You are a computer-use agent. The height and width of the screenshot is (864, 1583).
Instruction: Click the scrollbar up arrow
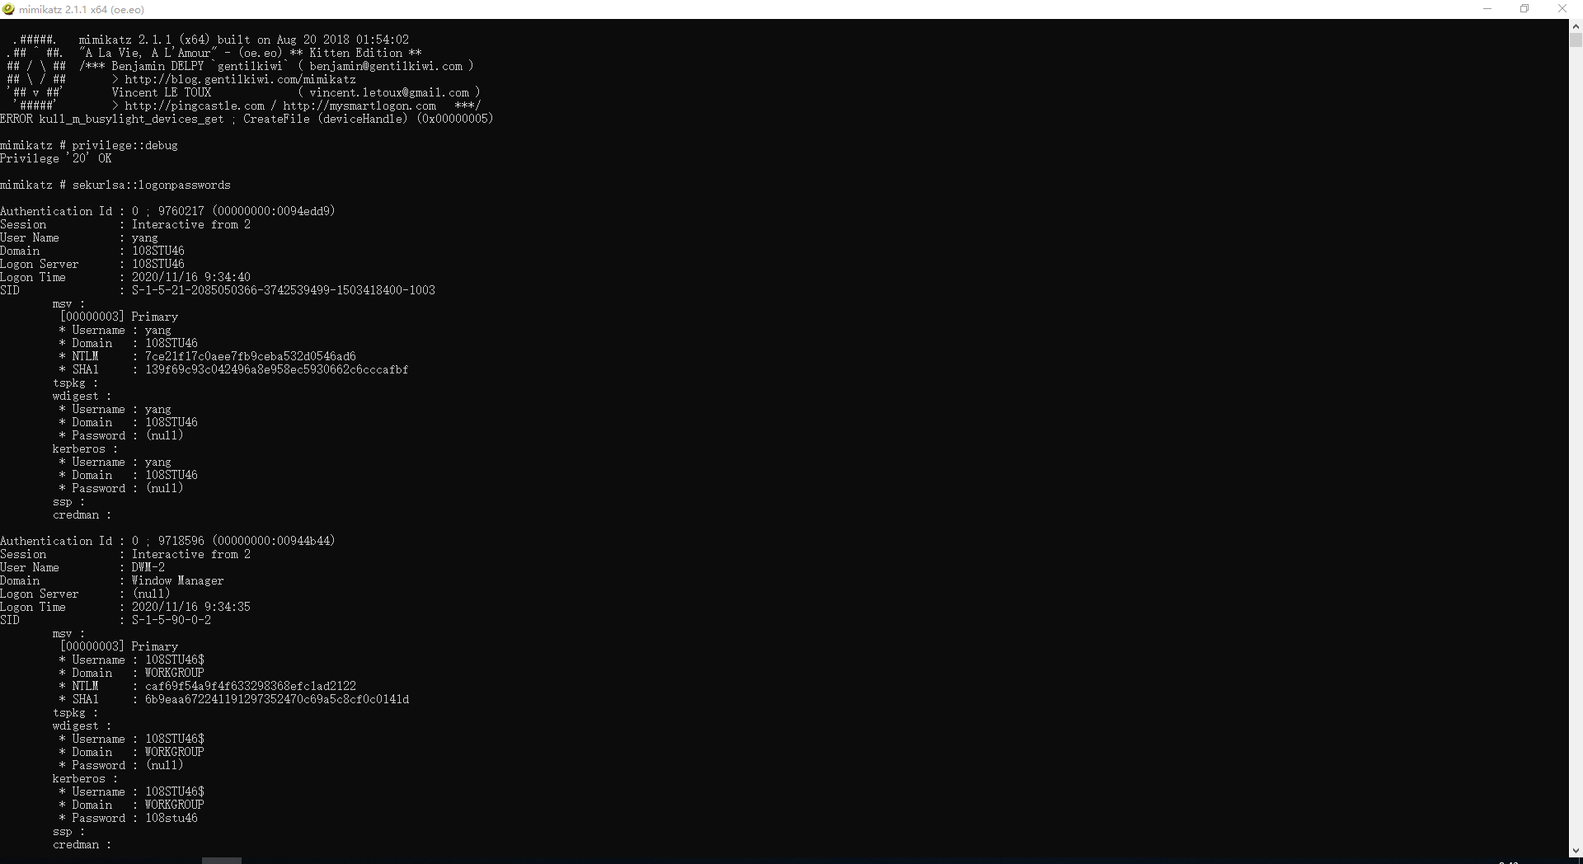[1576, 26]
